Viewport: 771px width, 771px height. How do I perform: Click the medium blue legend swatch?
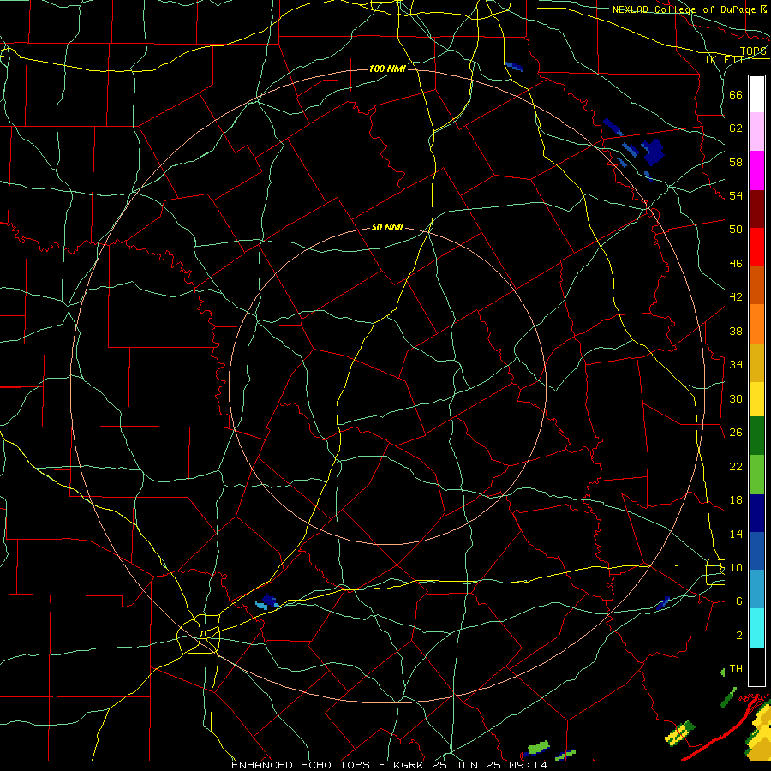click(x=756, y=551)
